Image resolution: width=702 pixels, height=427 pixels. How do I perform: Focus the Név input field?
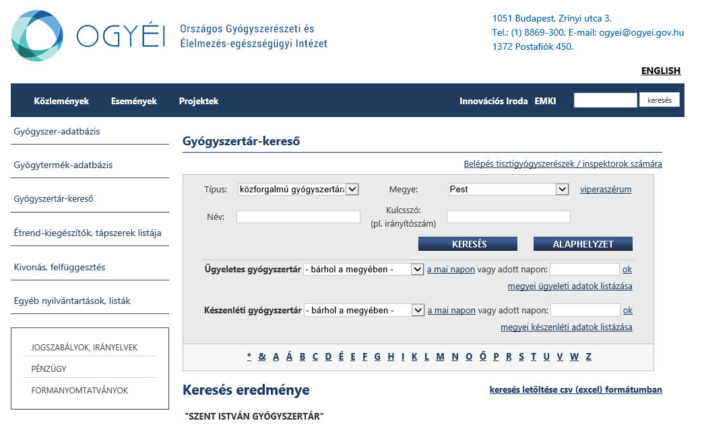[x=298, y=217]
